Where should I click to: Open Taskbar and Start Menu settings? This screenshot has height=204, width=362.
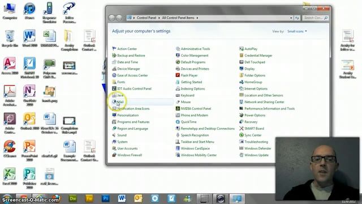coord(197,142)
